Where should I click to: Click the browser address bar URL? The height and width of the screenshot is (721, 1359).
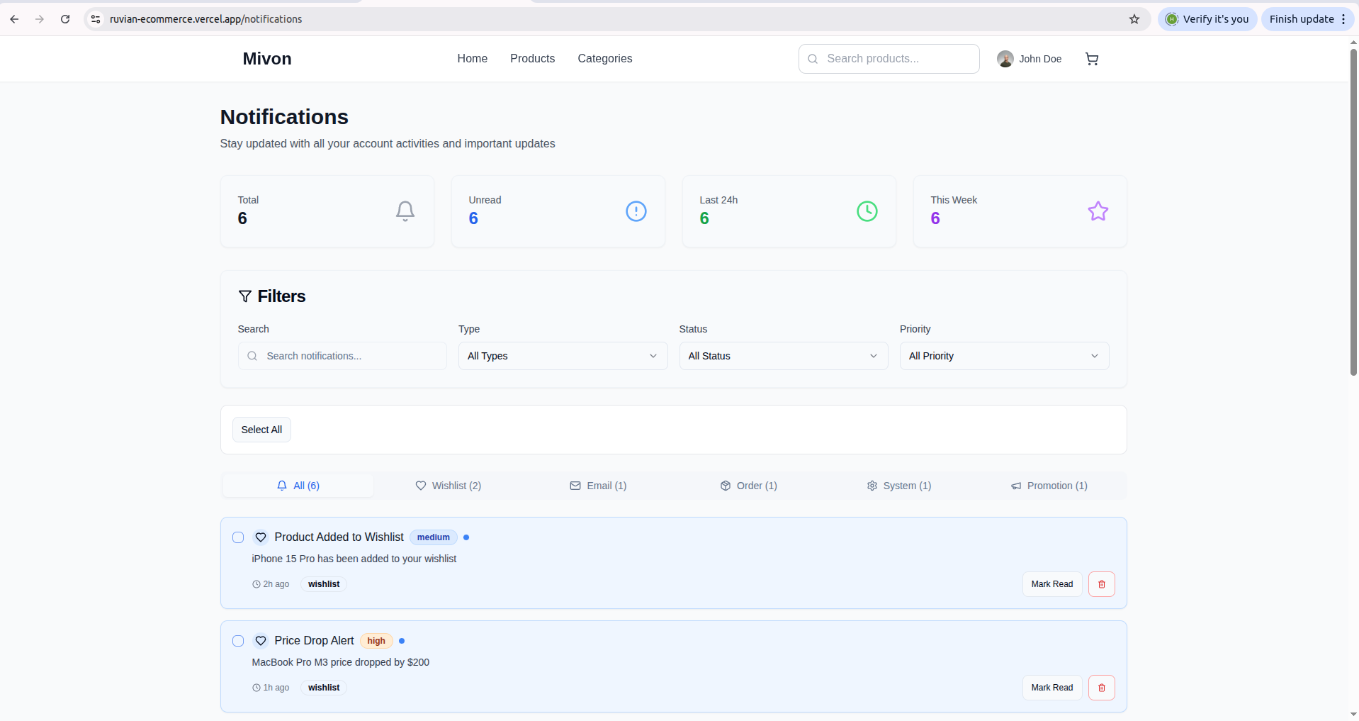tap(205, 19)
